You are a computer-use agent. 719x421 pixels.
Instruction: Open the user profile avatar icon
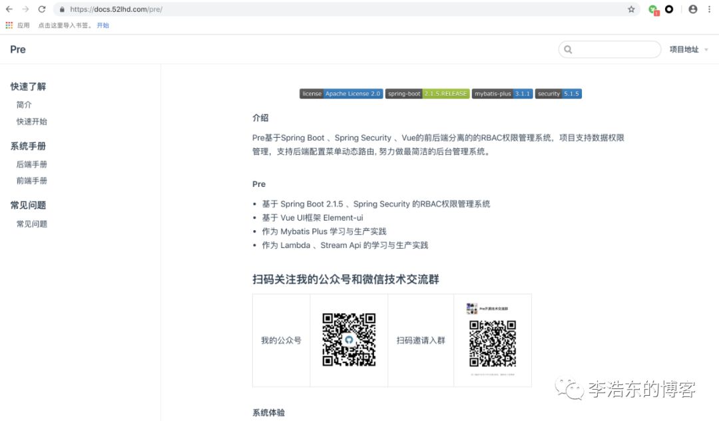(693, 9)
